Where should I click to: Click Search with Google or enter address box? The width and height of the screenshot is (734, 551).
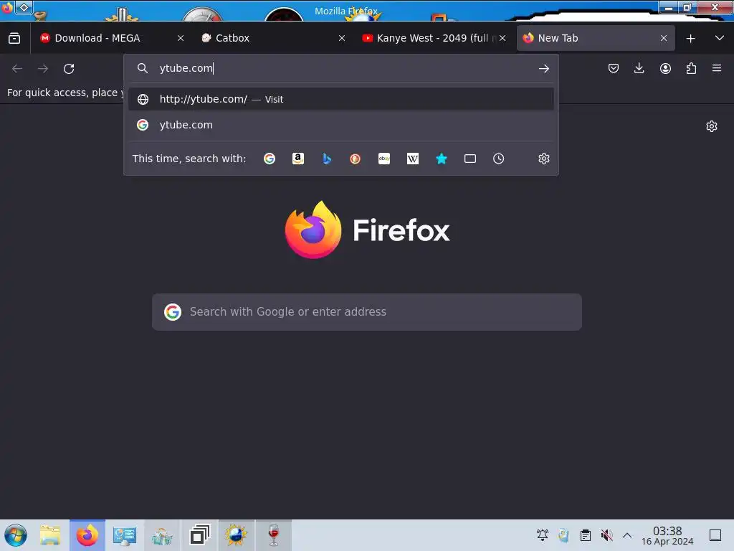(x=367, y=312)
